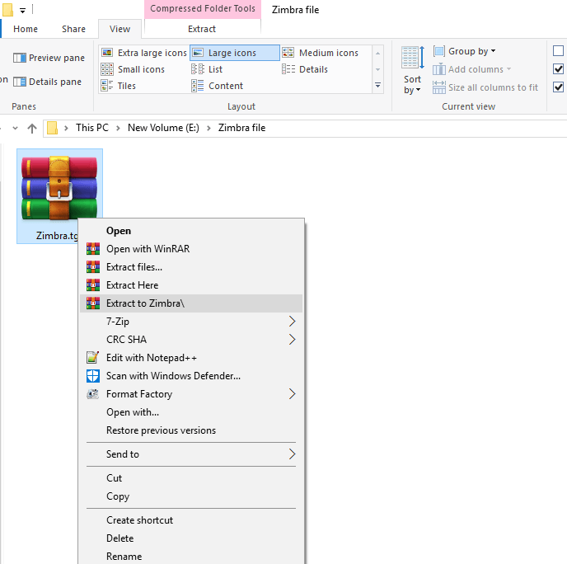Screen dimensions: 567x564
Task: Expand the Format Factory submenu arrow
Action: (x=293, y=394)
